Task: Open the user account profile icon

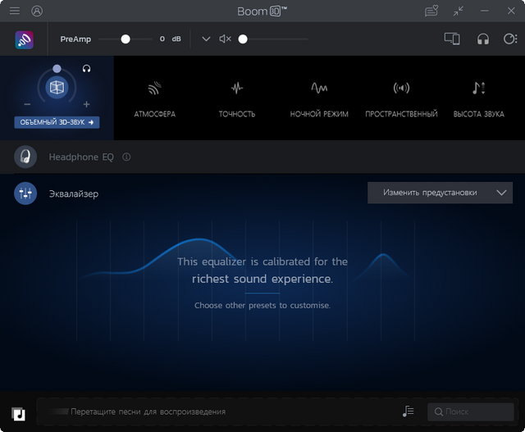Action: pyautogui.click(x=37, y=11)
